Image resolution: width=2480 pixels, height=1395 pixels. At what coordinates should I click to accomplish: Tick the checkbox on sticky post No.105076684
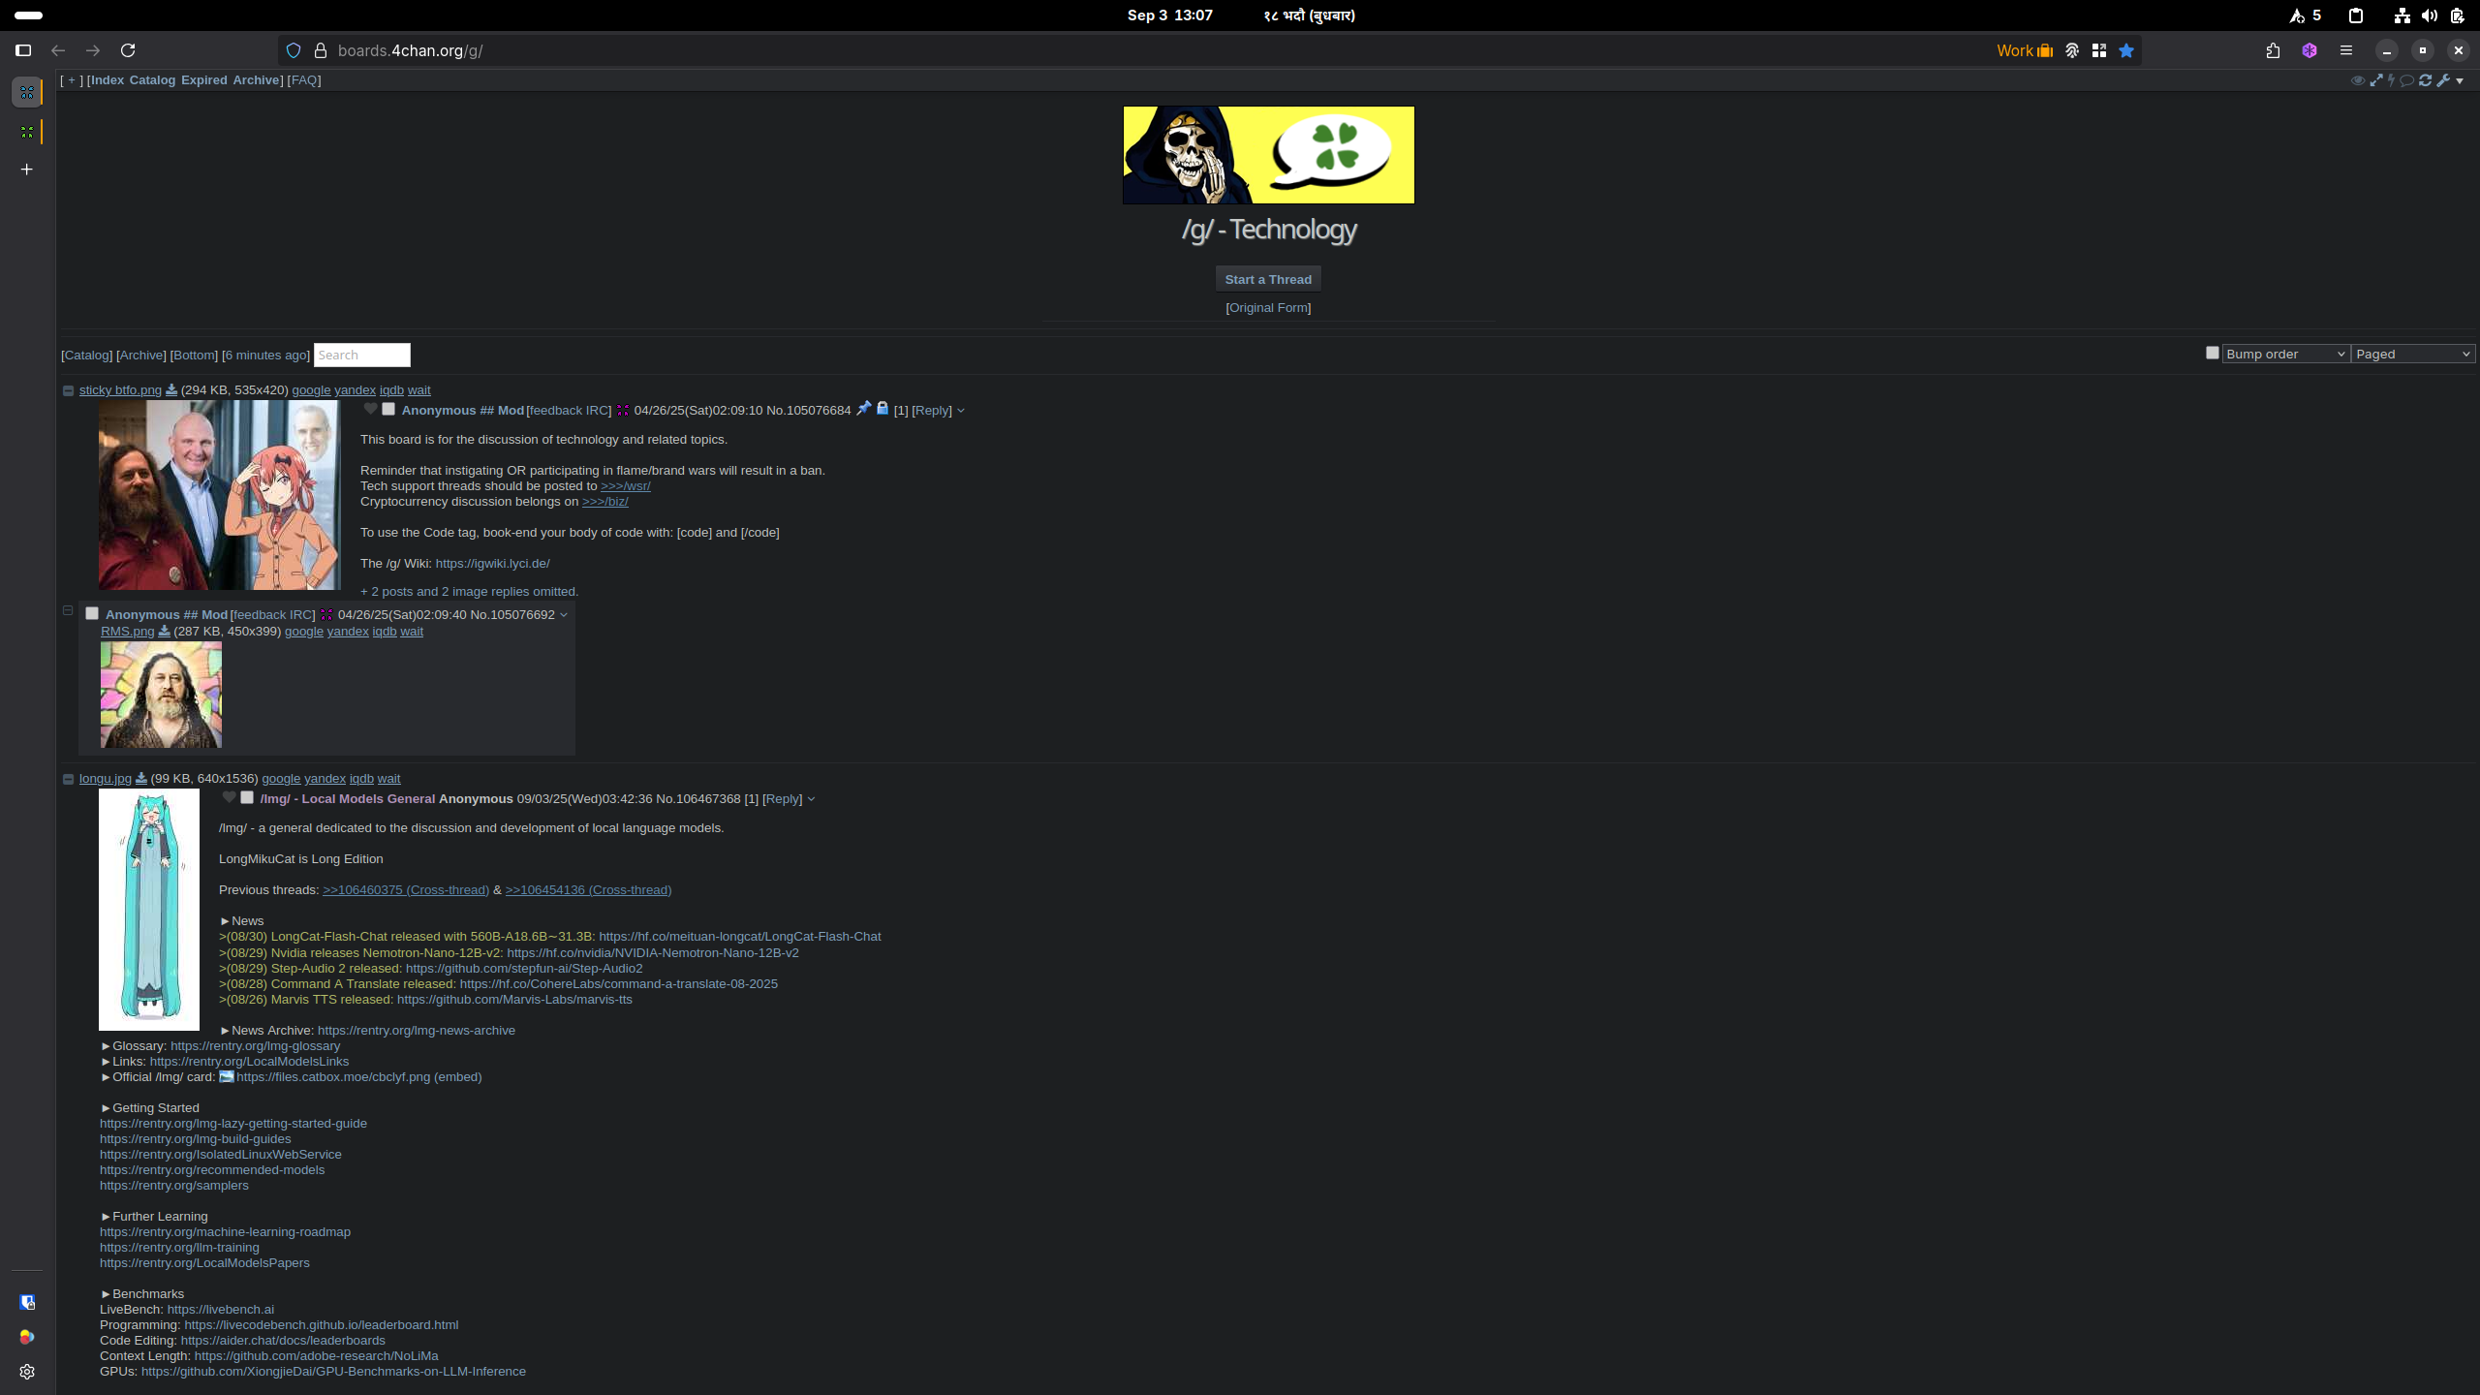(x=388, y=409)
